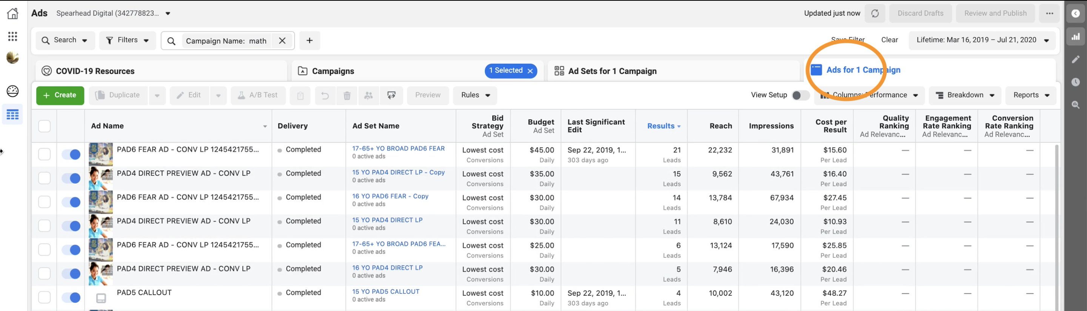The height and width of the screenshot is (311, 1087).
Task: Open the history clock panel icon
Action: pyautogui.click(x=1075, y=82)
